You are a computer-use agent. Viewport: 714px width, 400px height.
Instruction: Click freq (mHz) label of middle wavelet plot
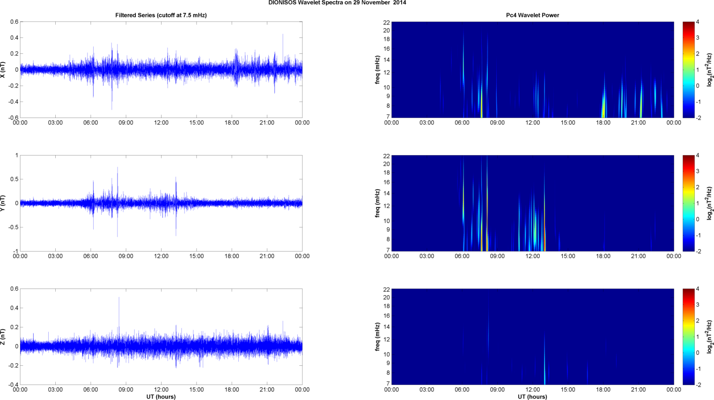pyautogui.click(x=377, y=203)
